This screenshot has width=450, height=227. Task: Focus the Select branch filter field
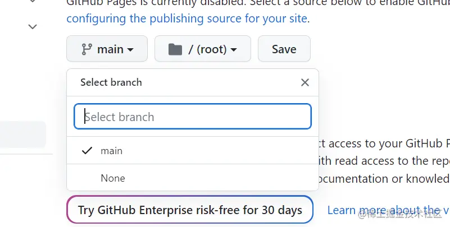click(x=193, y=116)
